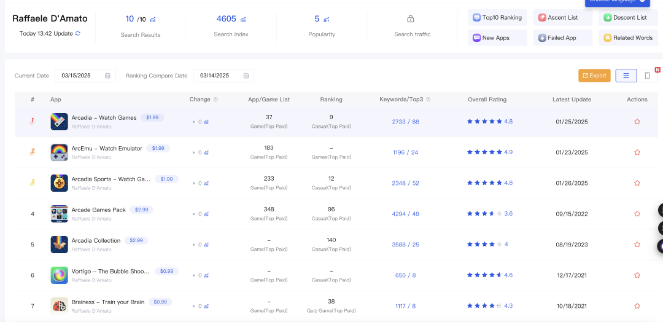Switch to list view layout
This screenshot has height=322, width=663.
[x=626, y=76]
